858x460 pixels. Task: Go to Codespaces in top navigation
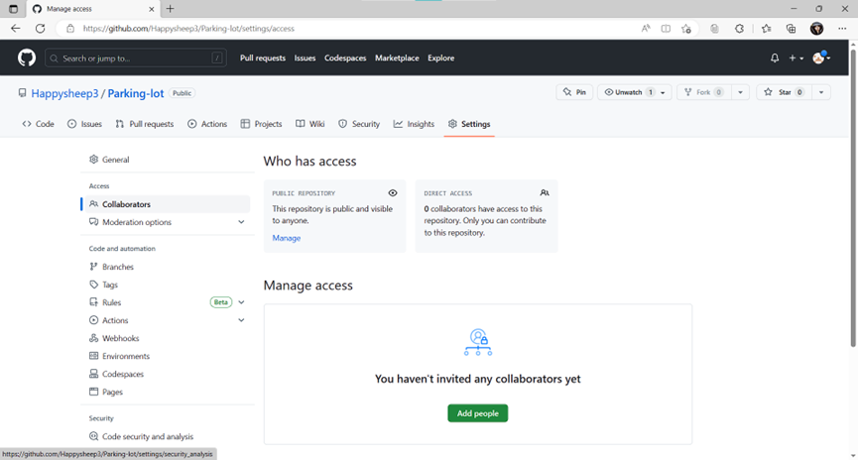click(345, 57)
